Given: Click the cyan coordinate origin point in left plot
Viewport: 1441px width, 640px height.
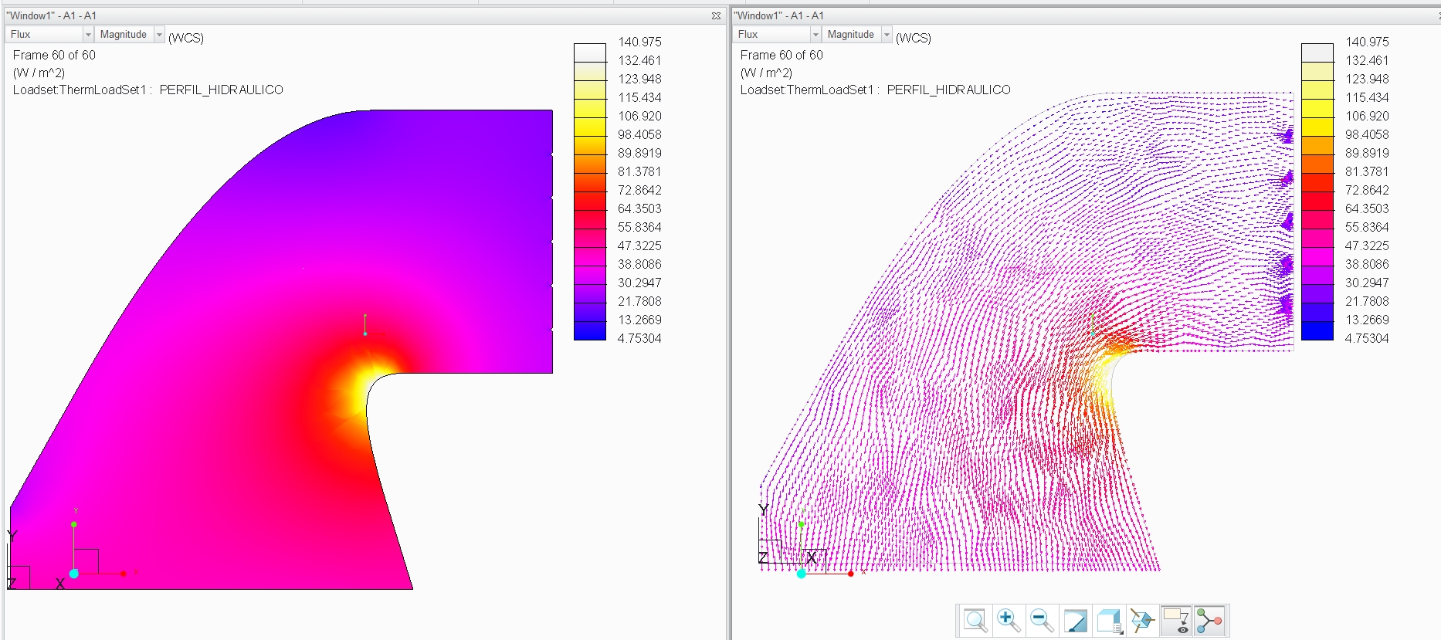Looking at the screenshot, I should [x=74, y=574].
